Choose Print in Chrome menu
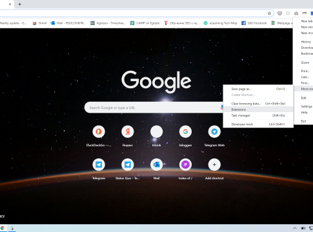Image resolution: width=313 pixels, height=232 pixels. pos(303,71)
